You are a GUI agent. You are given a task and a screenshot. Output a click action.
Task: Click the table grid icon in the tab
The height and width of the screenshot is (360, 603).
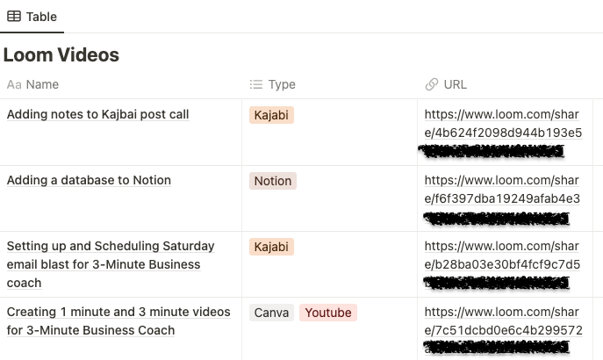14,17
